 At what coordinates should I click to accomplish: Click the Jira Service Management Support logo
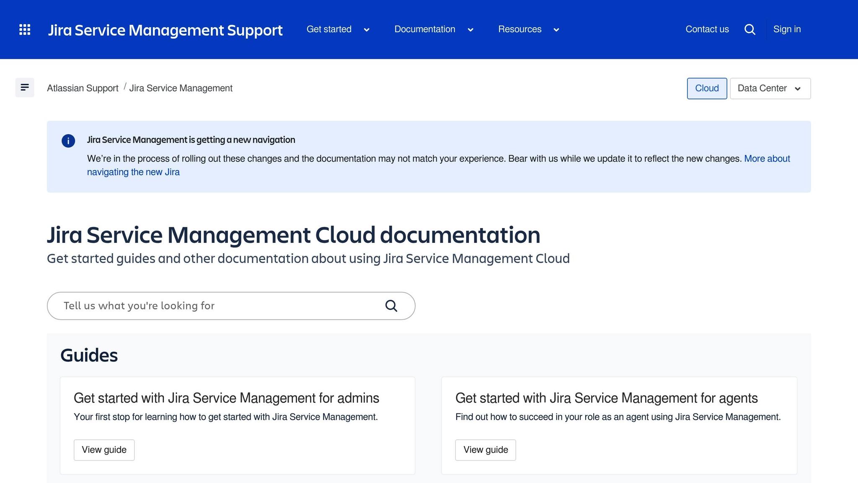(x=165, y=30)
